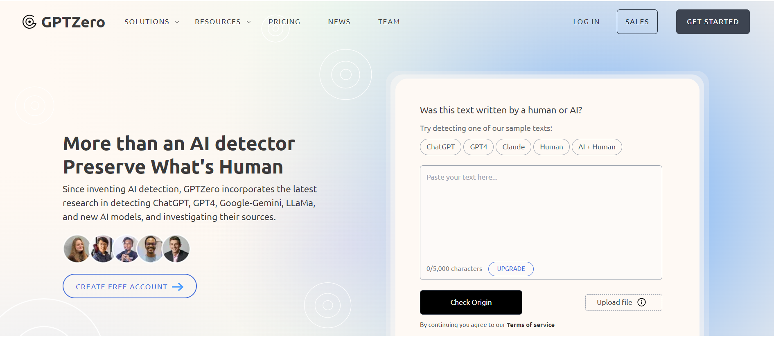The height and width of the screenshot is (338, 774).
Task: Click the last team member avatar in suit
Action: (x=176, y=249)
